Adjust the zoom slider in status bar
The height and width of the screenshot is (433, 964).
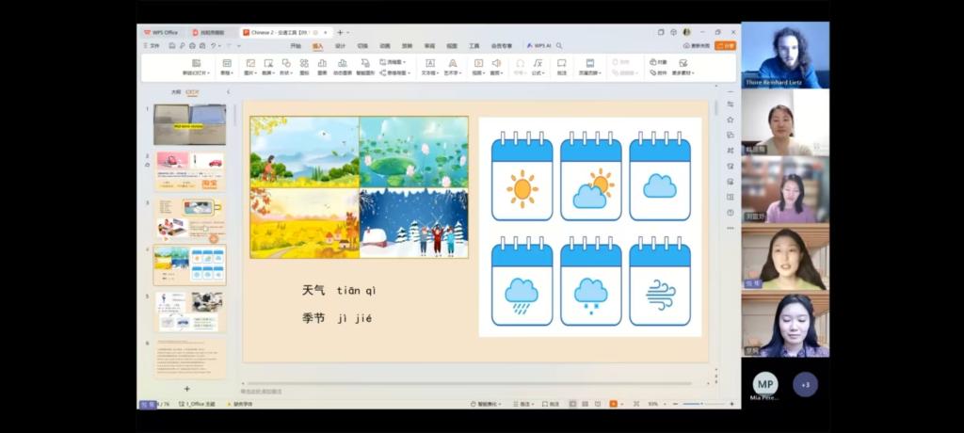coord(692,404)
